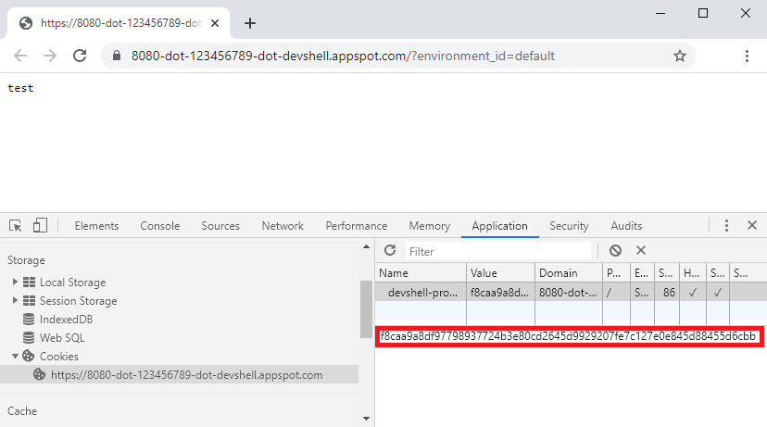The height and width of the screenshot is (427, 767).
Task: Open a new browser tab
Action: click(249, 23)
